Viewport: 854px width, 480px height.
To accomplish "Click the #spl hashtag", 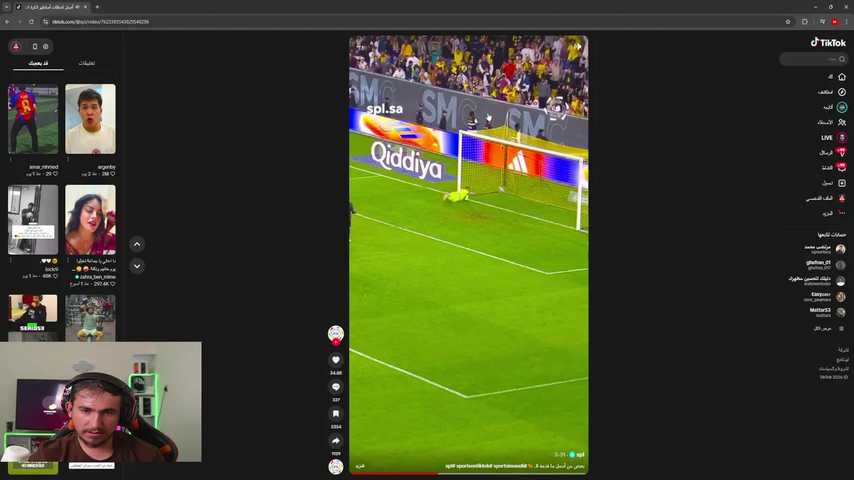I will tap(451, 466).
